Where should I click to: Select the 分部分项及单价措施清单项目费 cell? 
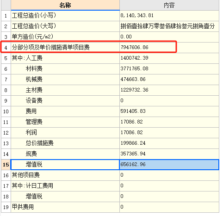(65, 48)
